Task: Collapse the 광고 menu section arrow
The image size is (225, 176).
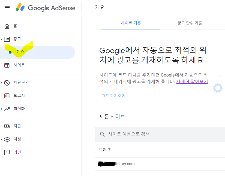Action: pyautogui.click(x=1, y=39)
